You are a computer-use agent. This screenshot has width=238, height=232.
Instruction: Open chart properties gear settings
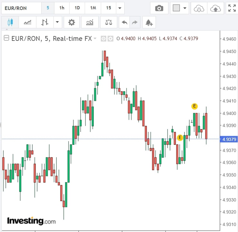(71, 23)
